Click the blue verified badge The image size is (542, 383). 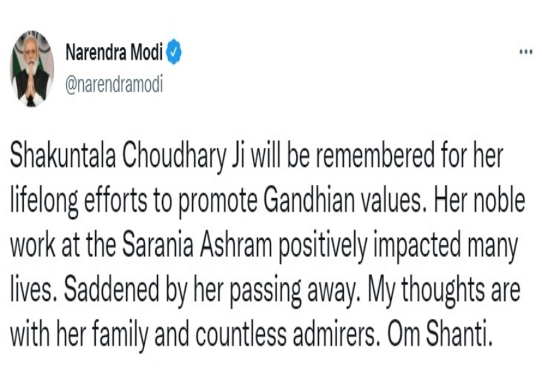click(174, 52)
